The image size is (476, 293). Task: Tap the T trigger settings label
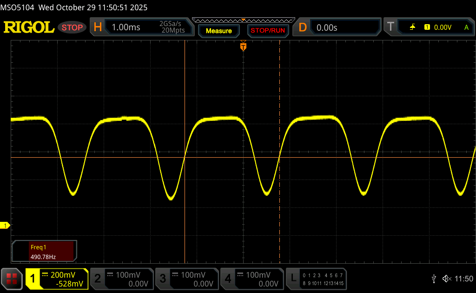coord(390,27)
